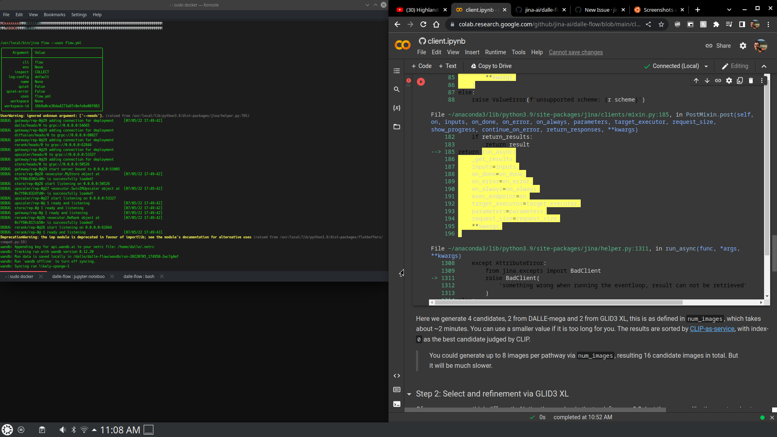Viewport: 777px width, 437px height.
Task: Open cell settings via the gear icon
Action: pos(729,81)
